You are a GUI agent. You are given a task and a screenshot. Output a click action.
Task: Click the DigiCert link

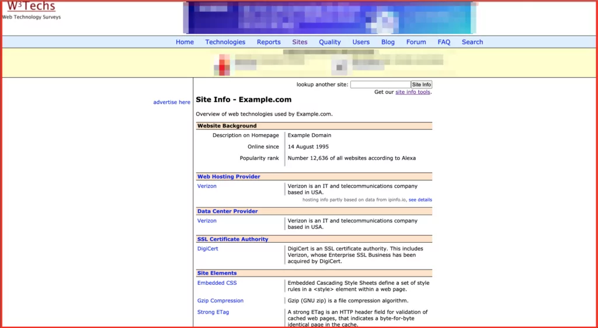(207, 249)
